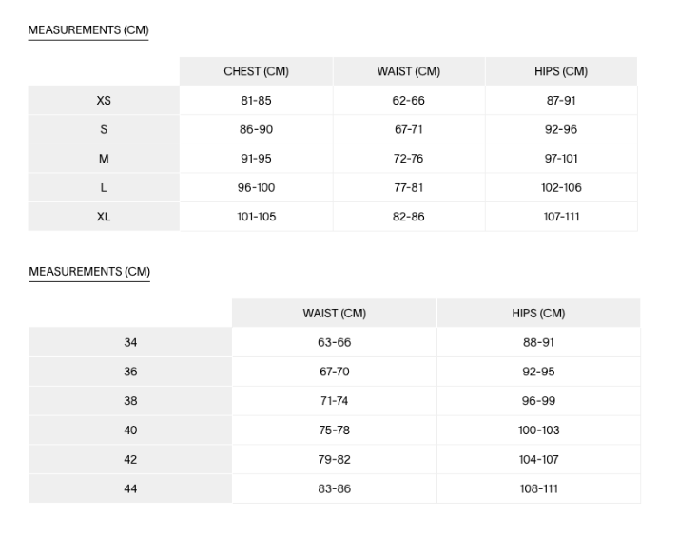Select size 40 row label
The width and height of the screenshot is (679, 536).
tap(130, 431)
